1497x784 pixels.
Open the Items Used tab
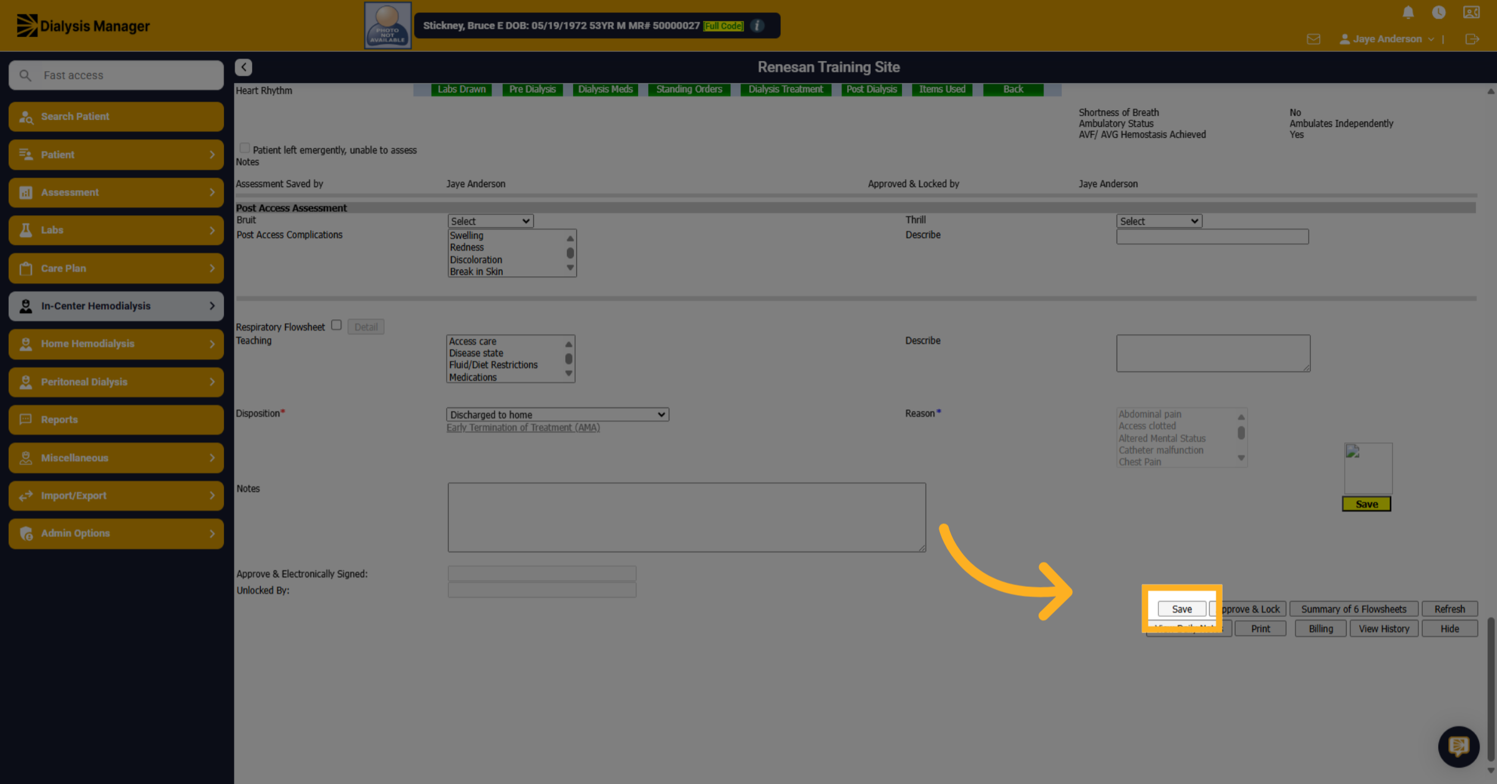coord(942,89)
